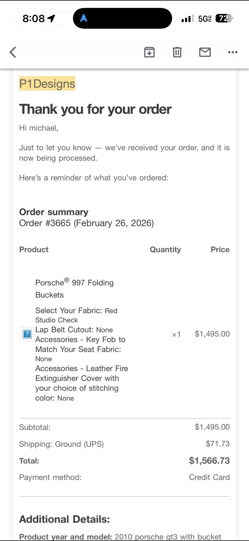Select the greeting line 'Hi michael'

point(38,128)
